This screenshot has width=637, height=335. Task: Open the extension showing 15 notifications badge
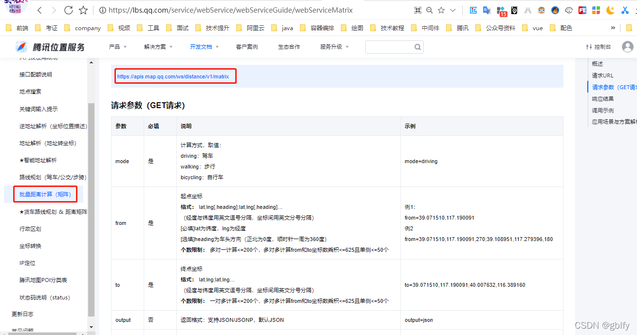click(x=500, y=10)
